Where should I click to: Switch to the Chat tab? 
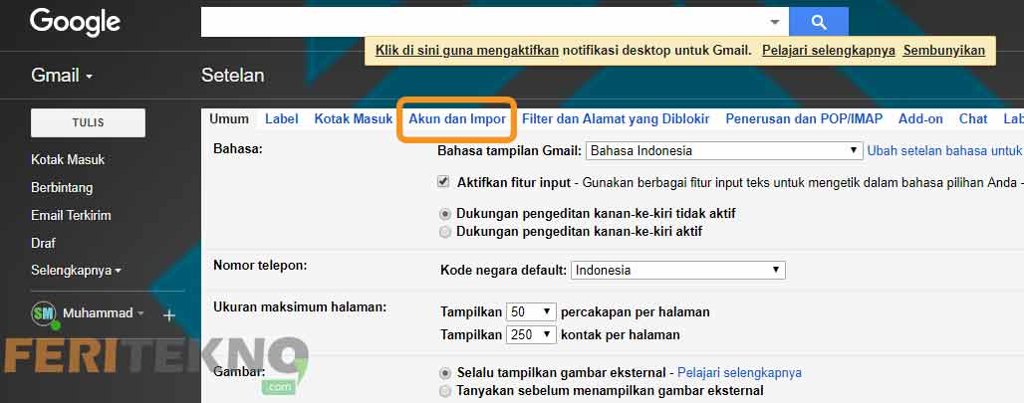click(973, 118)
